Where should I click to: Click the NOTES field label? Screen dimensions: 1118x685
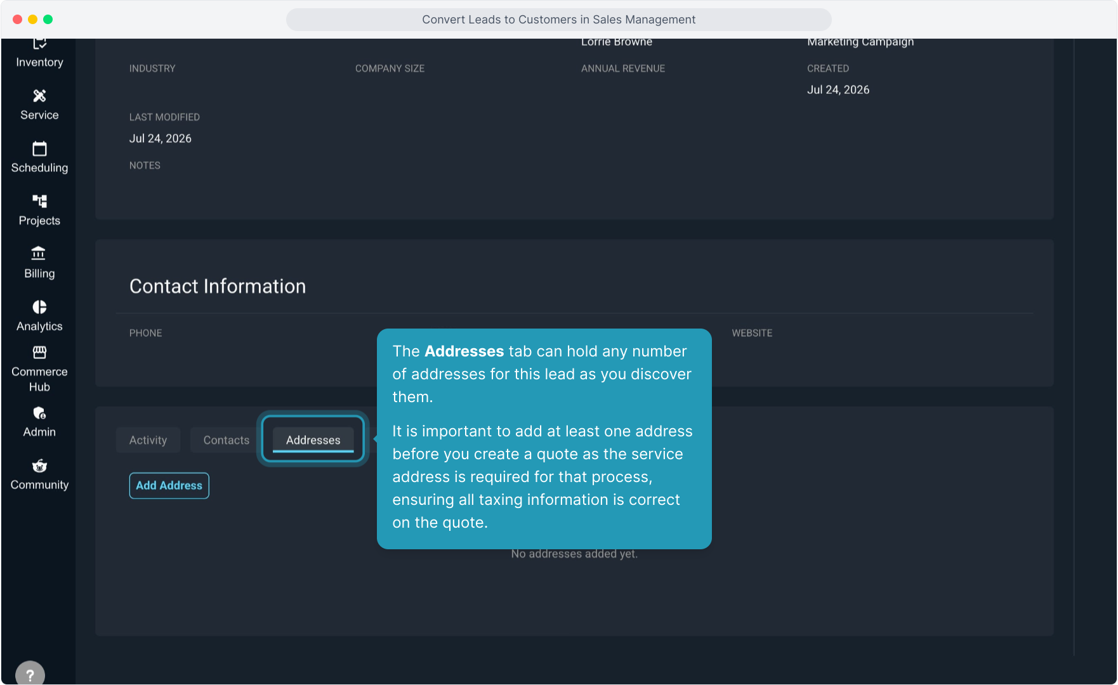click(x=145, y=166)
